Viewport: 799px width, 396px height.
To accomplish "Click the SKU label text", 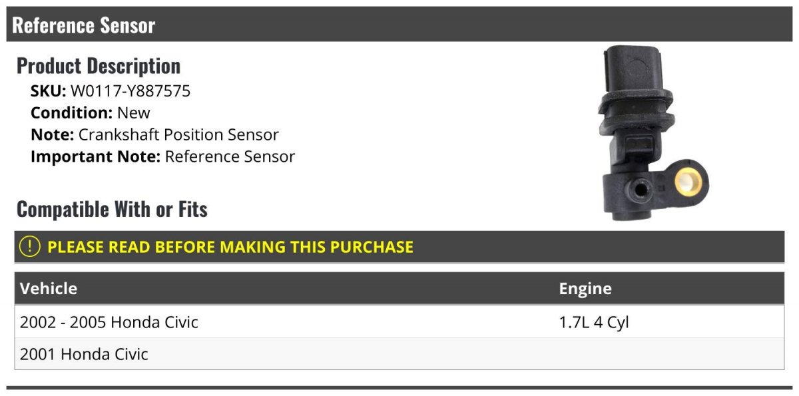I will click(x=49, y=91).
